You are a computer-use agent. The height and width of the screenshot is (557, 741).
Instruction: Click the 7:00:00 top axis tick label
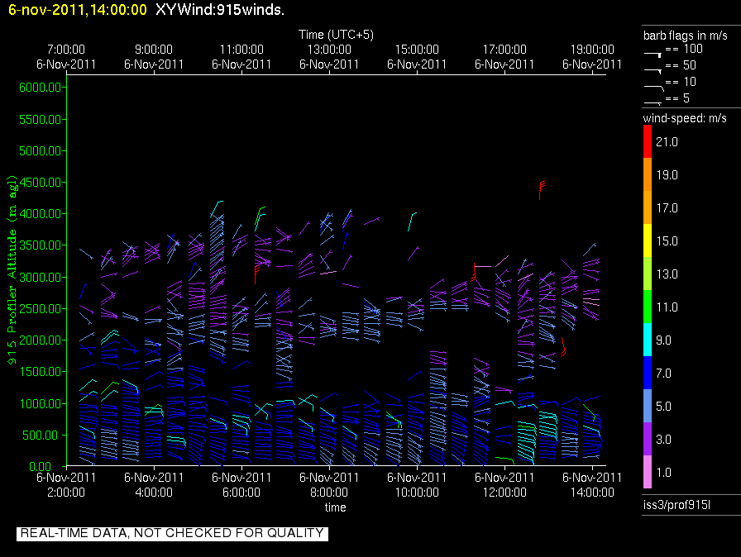point(66,49)
